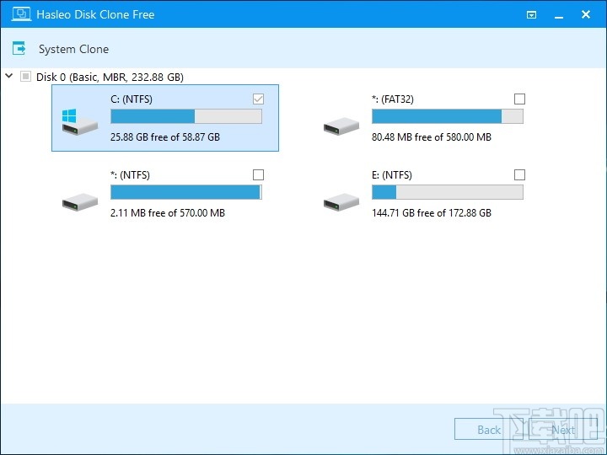The image size is (607, 455).
Task: Click the Back button
Action: 488,429
